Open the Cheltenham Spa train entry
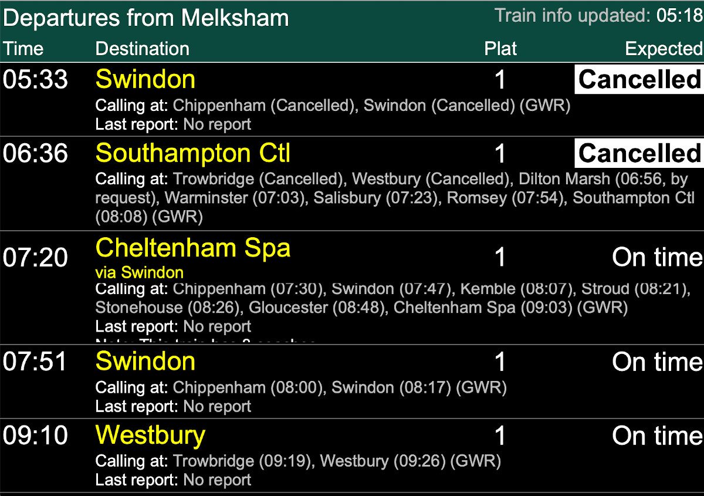 (193, 248)
